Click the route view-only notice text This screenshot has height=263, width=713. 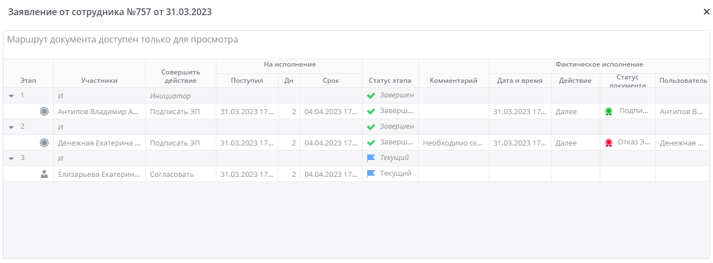pos(123,40)
